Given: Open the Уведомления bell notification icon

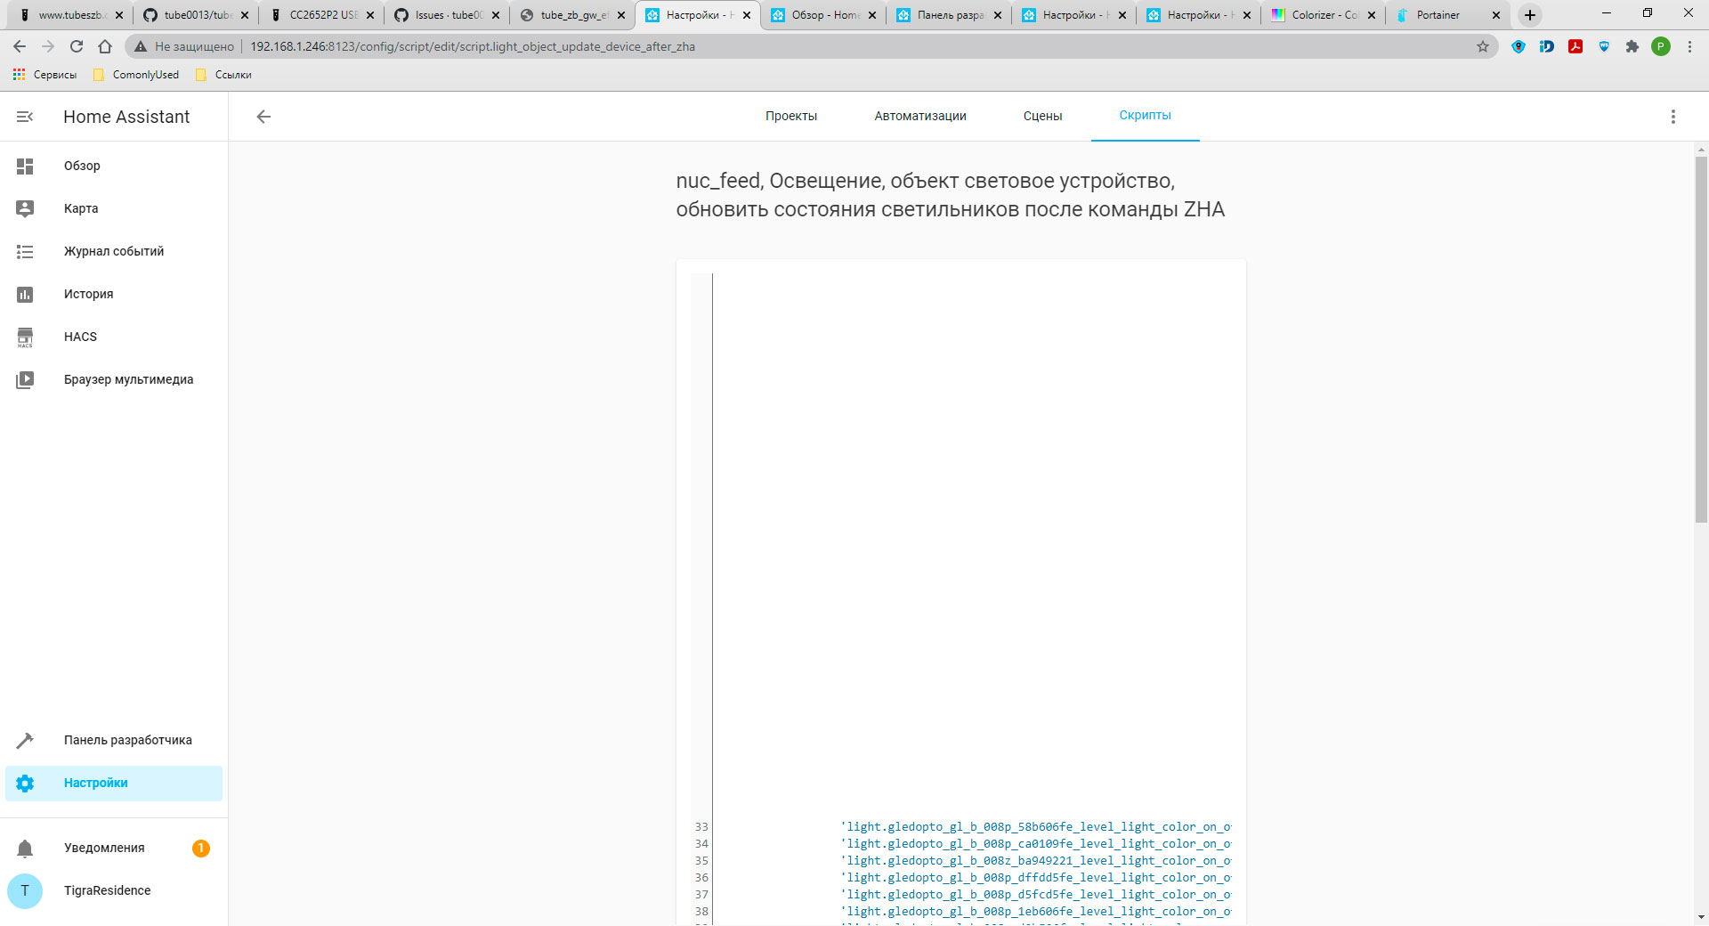Looking at the screenshot, I should pos(25,848).
